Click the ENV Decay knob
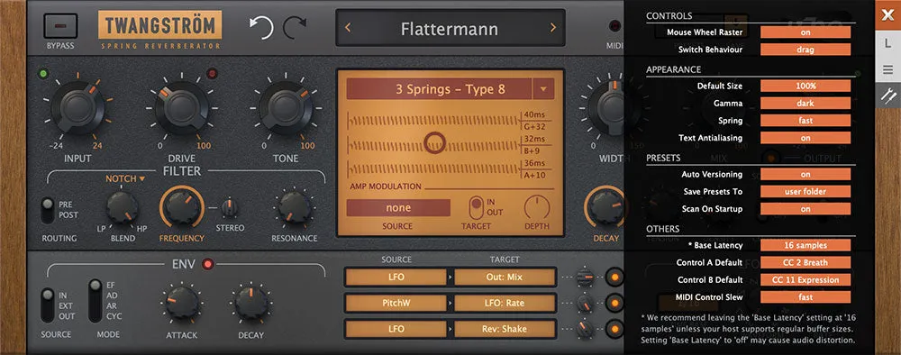This screenshot has width=901, height=355. (x=251, y=304)
